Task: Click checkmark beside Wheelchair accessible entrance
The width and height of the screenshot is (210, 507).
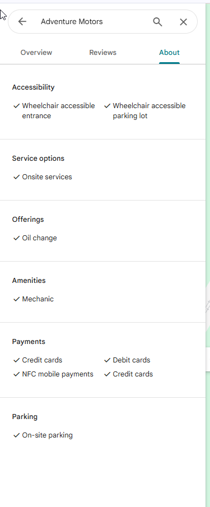Action: 16,106
